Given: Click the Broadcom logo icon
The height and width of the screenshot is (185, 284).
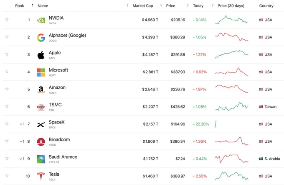Looking at the screenshot, I should point(41,141).
